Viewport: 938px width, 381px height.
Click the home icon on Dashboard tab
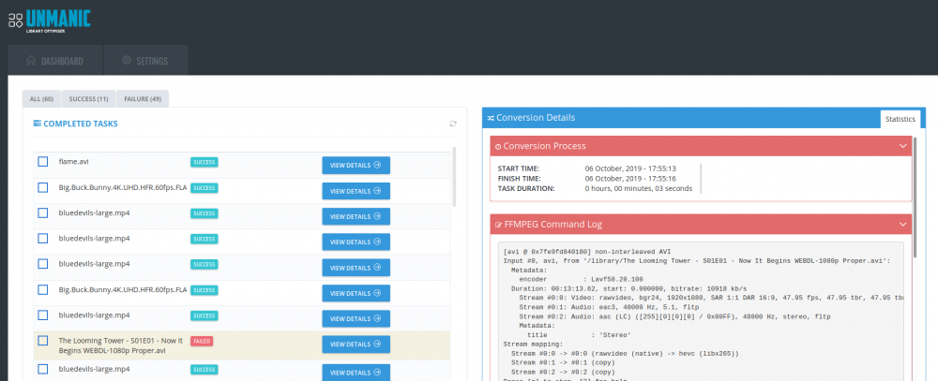pos(32,61)
